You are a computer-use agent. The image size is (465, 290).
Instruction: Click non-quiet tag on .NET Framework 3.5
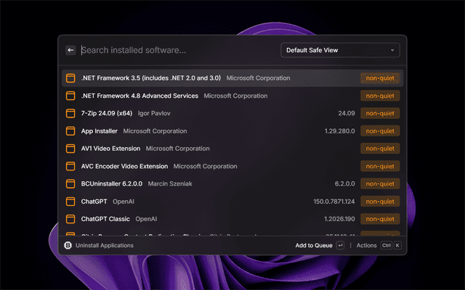380,78
